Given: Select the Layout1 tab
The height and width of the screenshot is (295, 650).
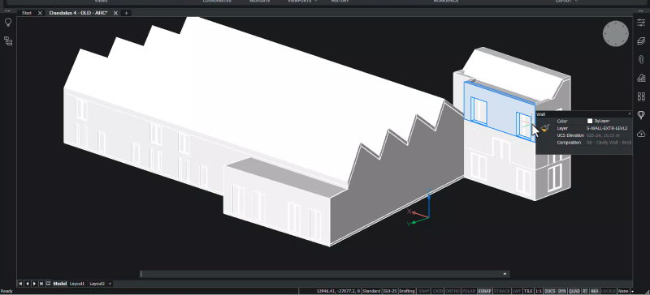Looking at the screenshot, I should (x=77, y=284).
